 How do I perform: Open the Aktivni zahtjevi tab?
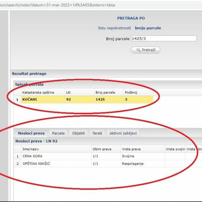click(123, 133)
